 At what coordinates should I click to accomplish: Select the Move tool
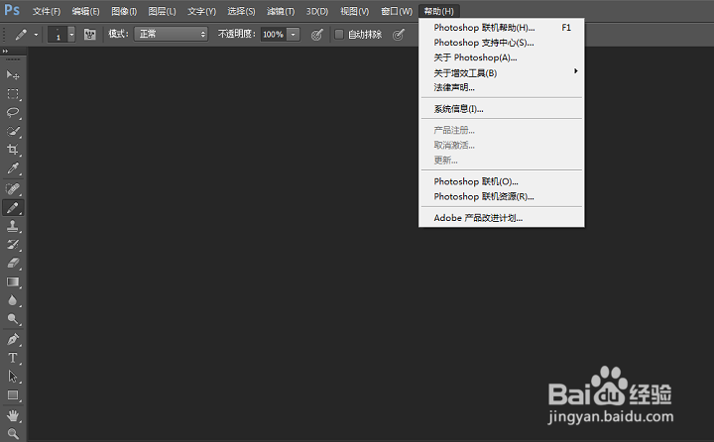[x=13, y=74]
